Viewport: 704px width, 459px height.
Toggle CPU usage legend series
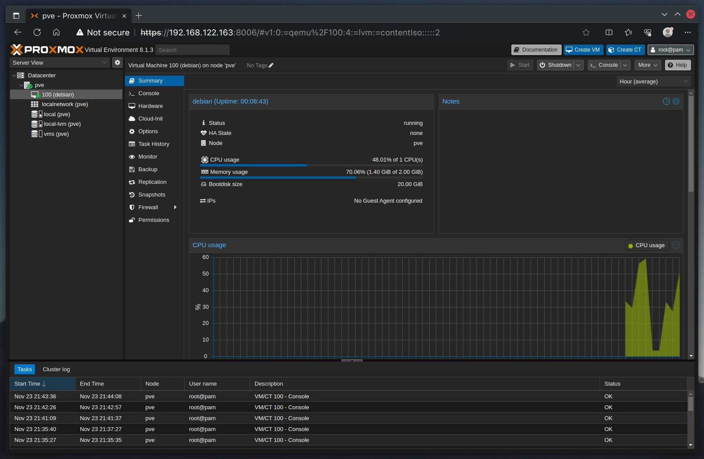pyautogui.click(x=646, y=245)
